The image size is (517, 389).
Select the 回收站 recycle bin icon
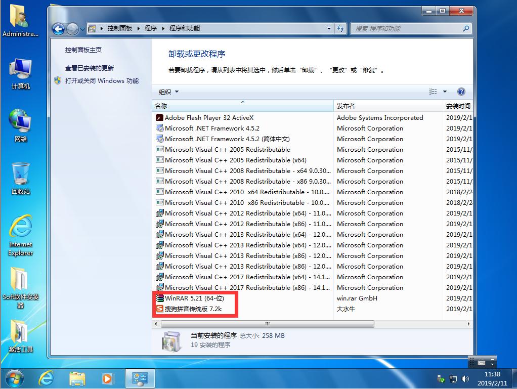pyautogui.click(x=20, y=179)
